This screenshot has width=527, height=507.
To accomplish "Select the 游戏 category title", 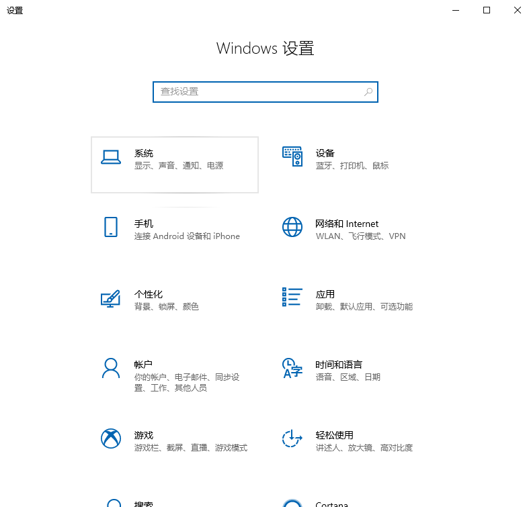I will [x=144, y=435].
